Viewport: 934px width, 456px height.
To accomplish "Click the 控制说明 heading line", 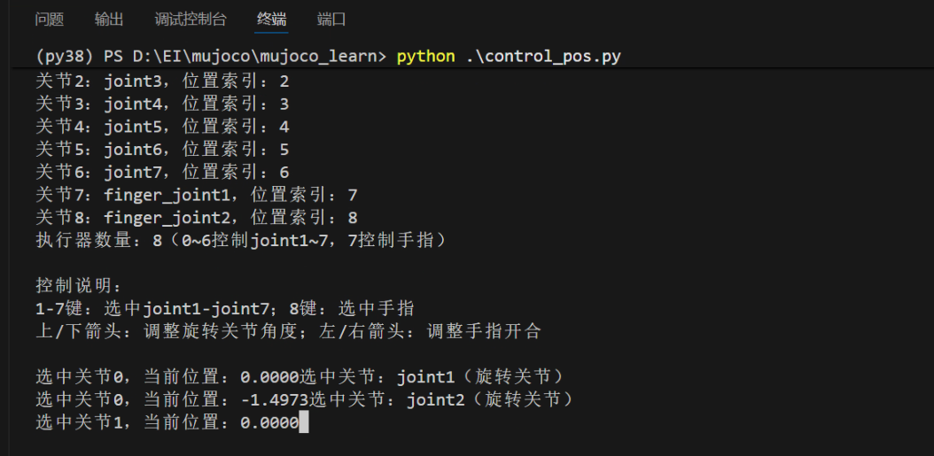I will pos(79,286).
